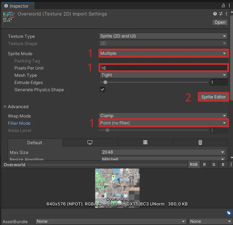Open the AssetBundle variant dropdown
The image size is (233, 225).
(x=211, y=221)
